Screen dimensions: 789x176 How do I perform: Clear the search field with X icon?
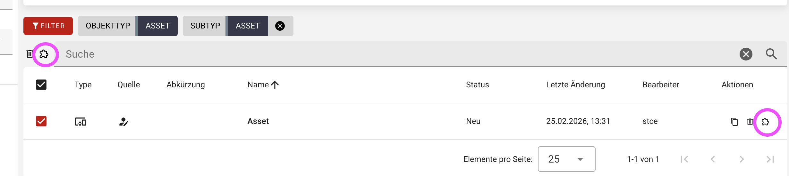pyautogui.click(x=746, y=54)
